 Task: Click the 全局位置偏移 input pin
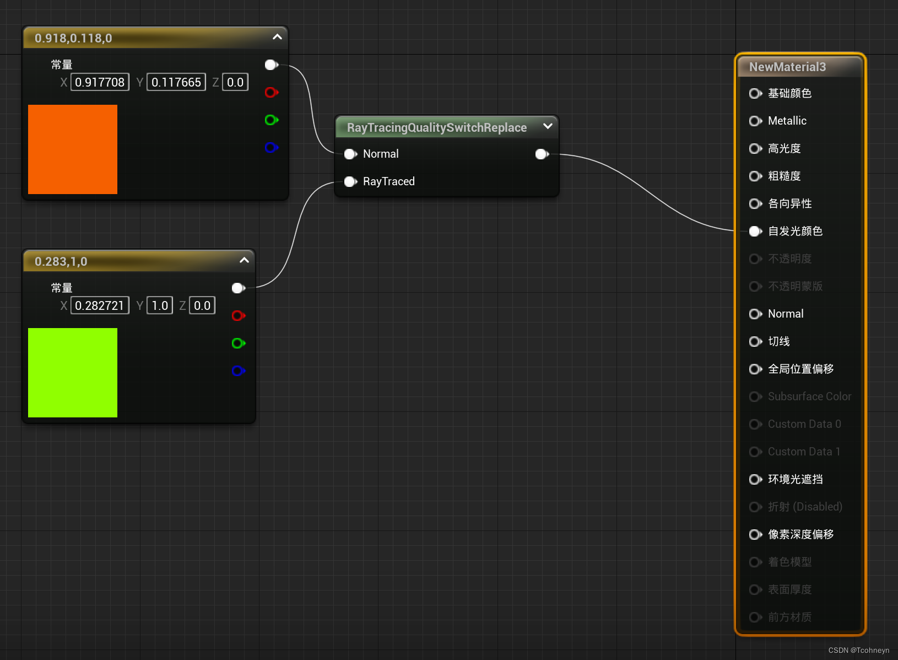pos(756,369)
